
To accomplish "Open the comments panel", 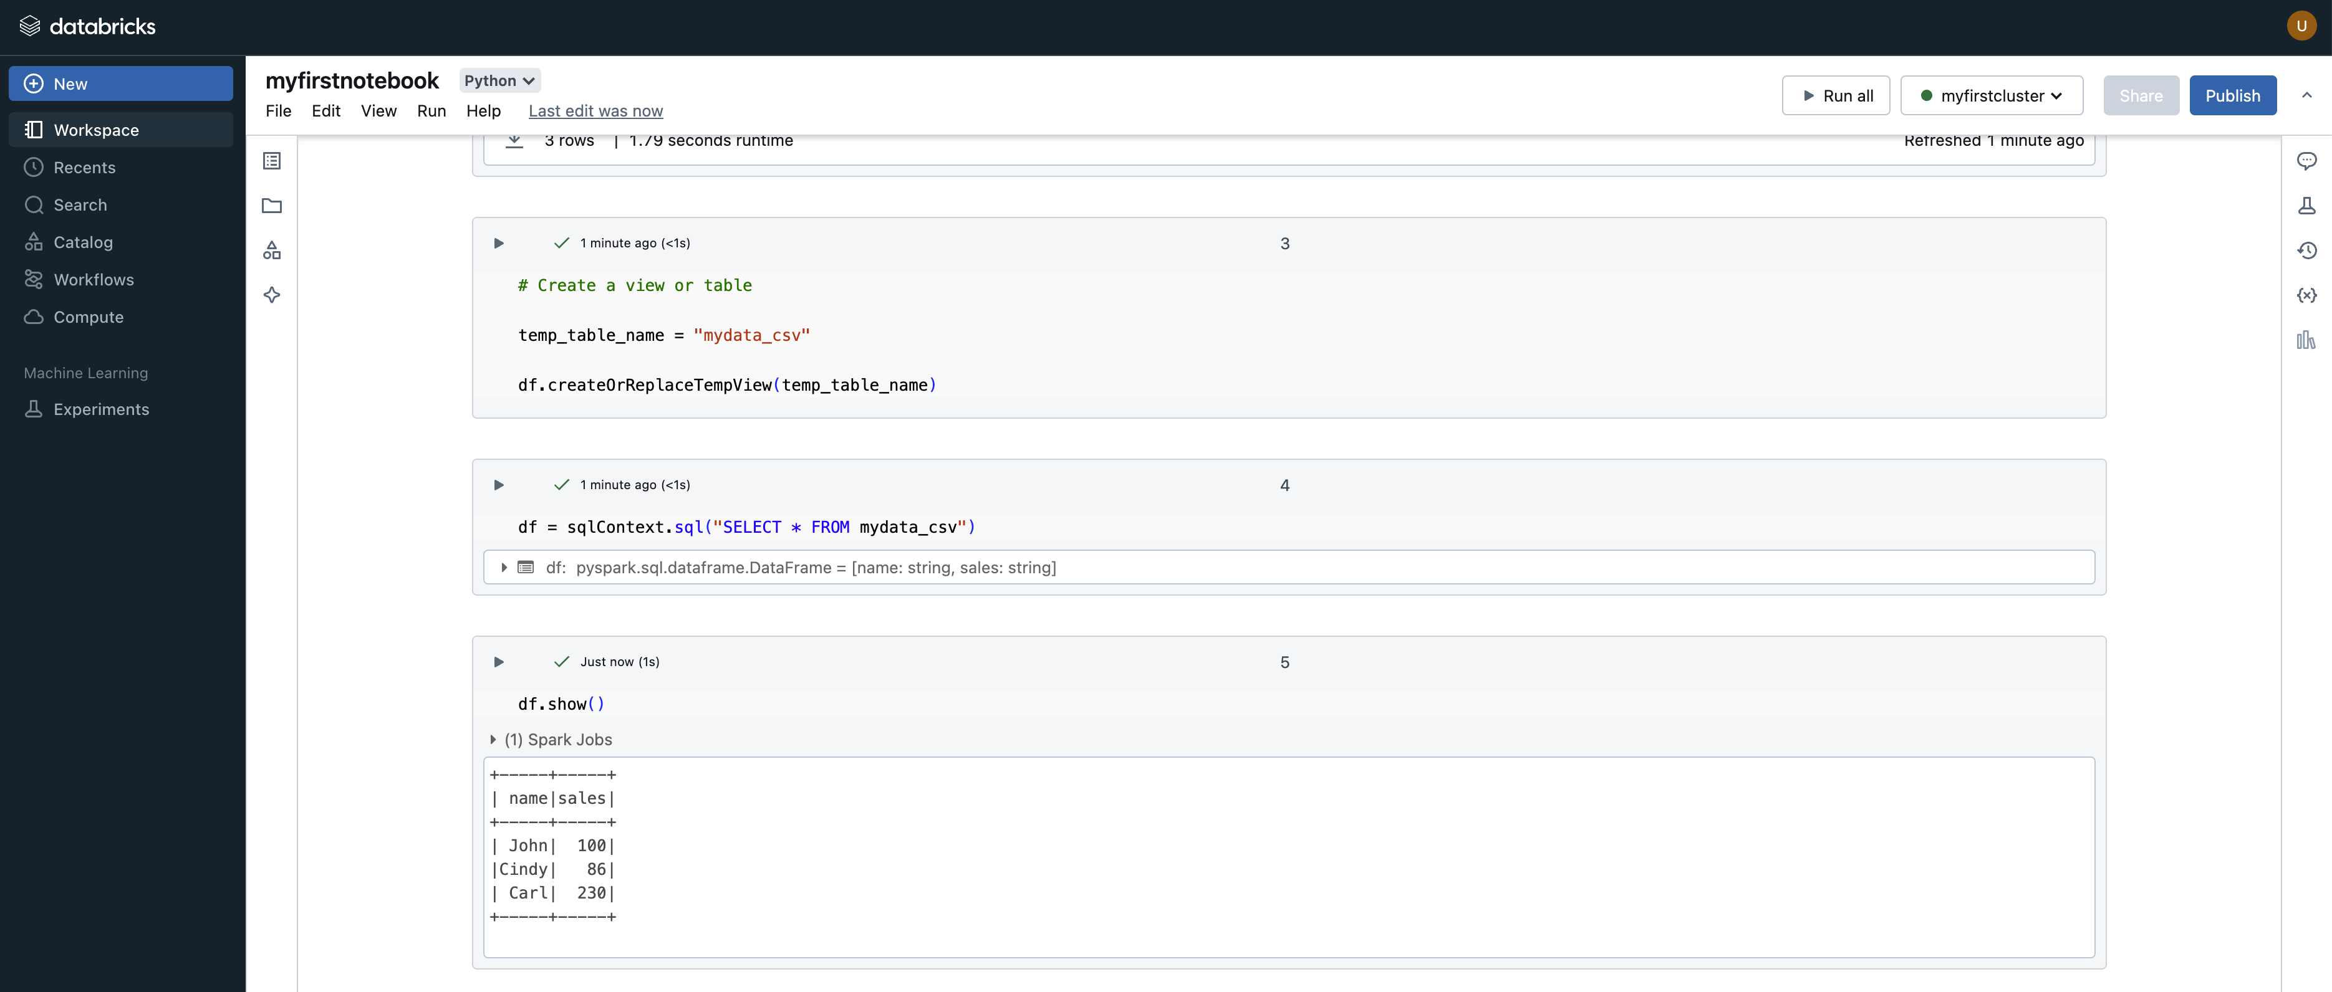I will (x=2308, y=160).
